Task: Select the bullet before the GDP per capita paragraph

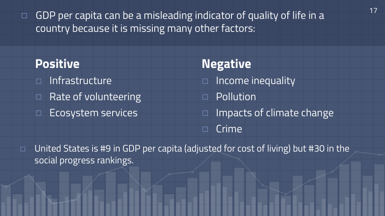Action: tap(24, 16)
